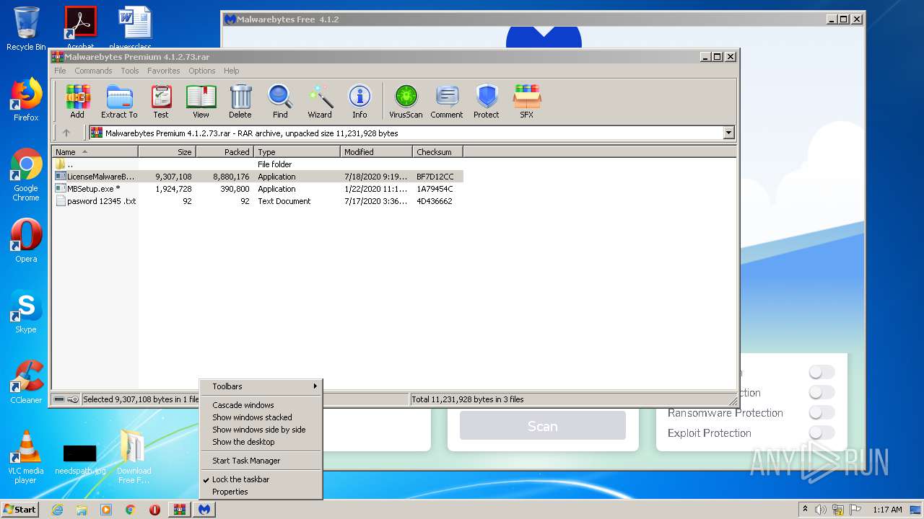Choose Show the desktop menu entry
The width and height of the screenshot is (924, 519).
click(x=261, y=442)
